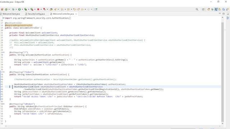
Task: Click the @GetMapping("idtoken") annotation
Action: [22, 104]
